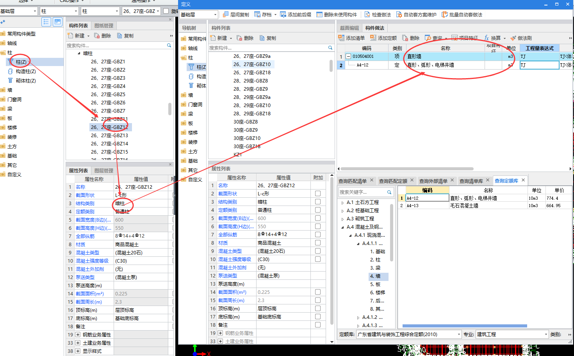The image size is (574, 356).
Task: Tick the 截面形状 附加 checkbox
Action: pos(318,193)
